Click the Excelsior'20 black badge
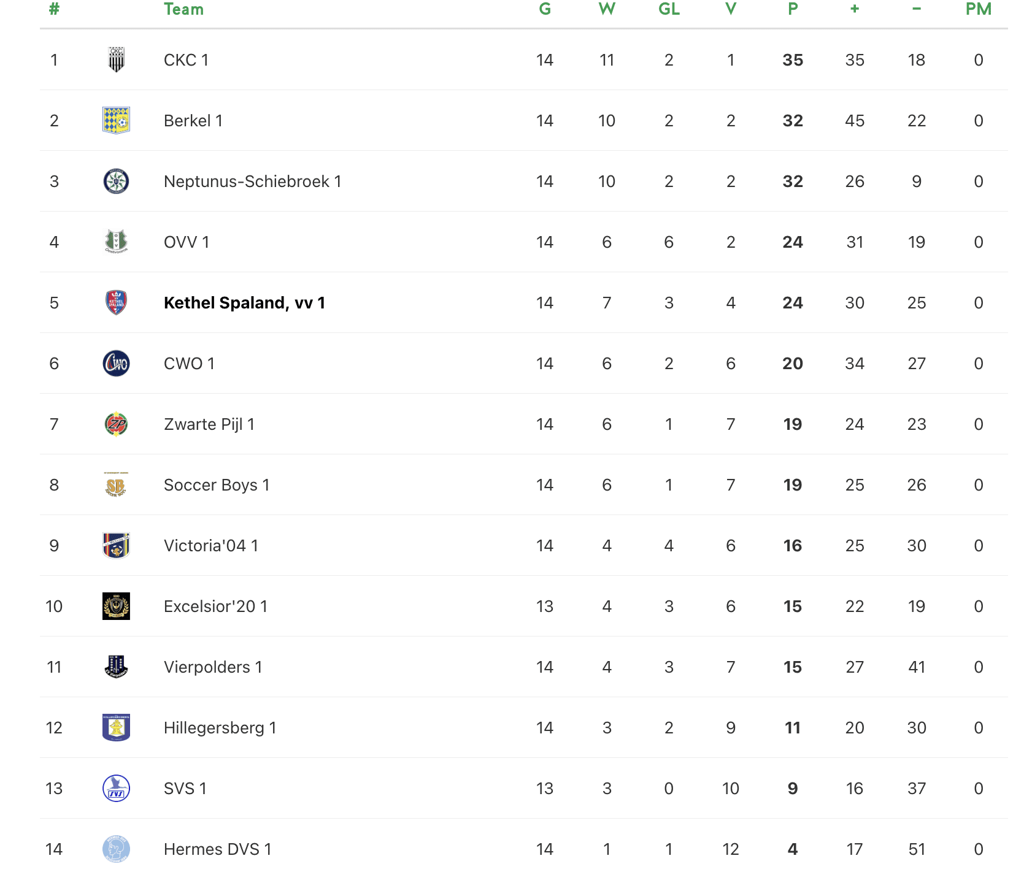This screenshot has height=872, width=1032. 116,606
